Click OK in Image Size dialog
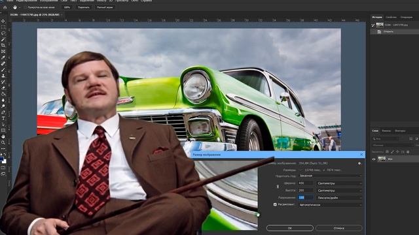Viewport: 419px width, 235px height. pyautogui.click(x=290, y=228)
